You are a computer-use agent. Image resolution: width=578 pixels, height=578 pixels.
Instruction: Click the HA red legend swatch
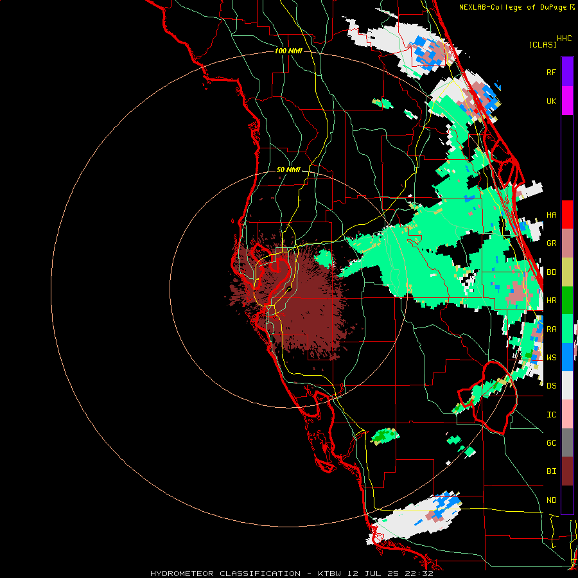click(x=567, y=215)
